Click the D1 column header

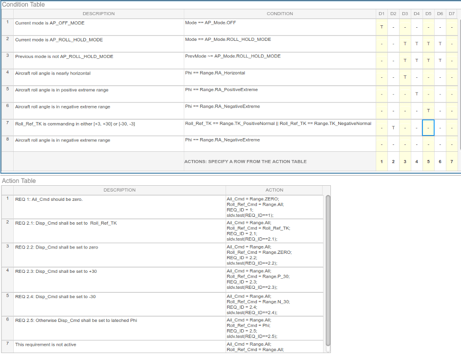[382, 14]
